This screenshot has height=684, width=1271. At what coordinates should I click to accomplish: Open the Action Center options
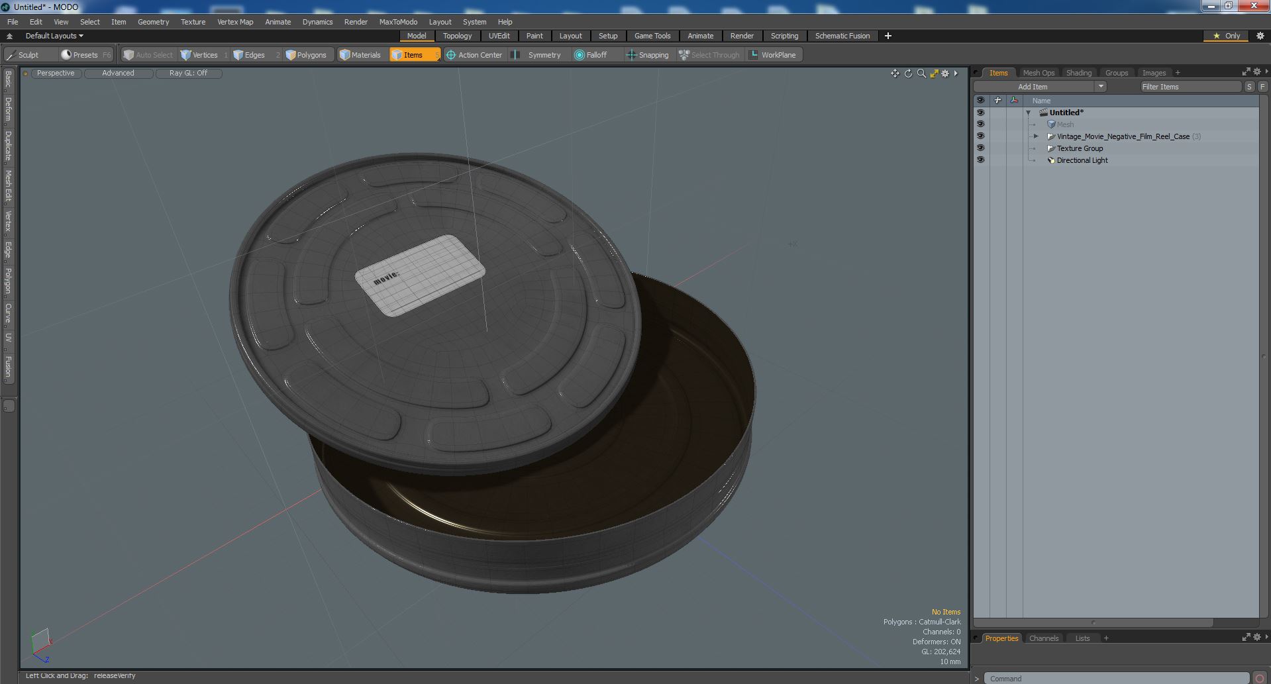coord(474,55)
